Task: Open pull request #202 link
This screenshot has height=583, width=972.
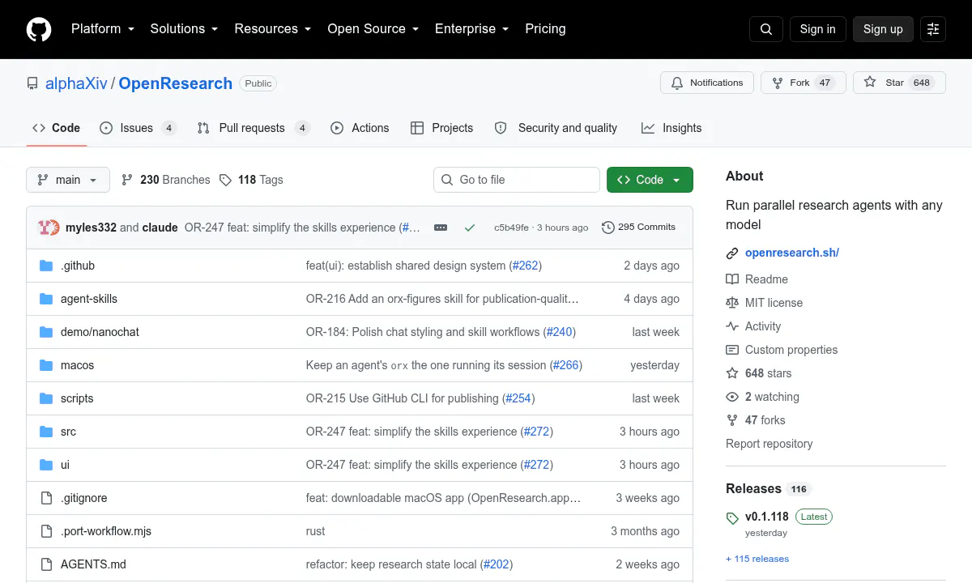Action: 497,564
